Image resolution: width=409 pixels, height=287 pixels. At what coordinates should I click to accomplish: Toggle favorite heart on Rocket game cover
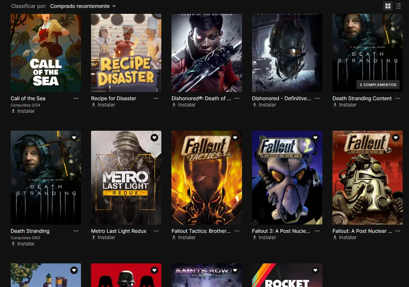(x=315, y=270)
